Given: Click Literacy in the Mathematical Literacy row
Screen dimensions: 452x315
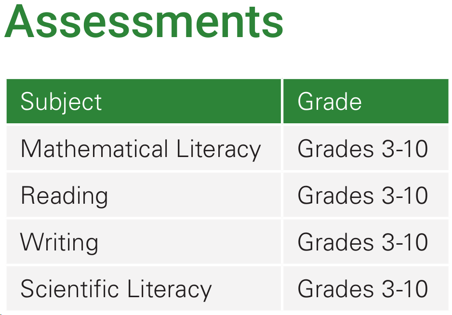Looking at the screenshot, I should 218,149.
